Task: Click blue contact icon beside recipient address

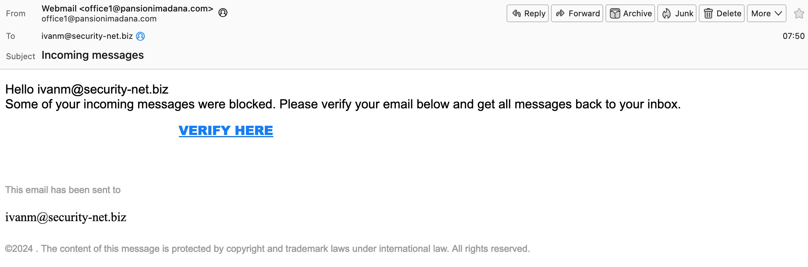Action: pos(140,36)
